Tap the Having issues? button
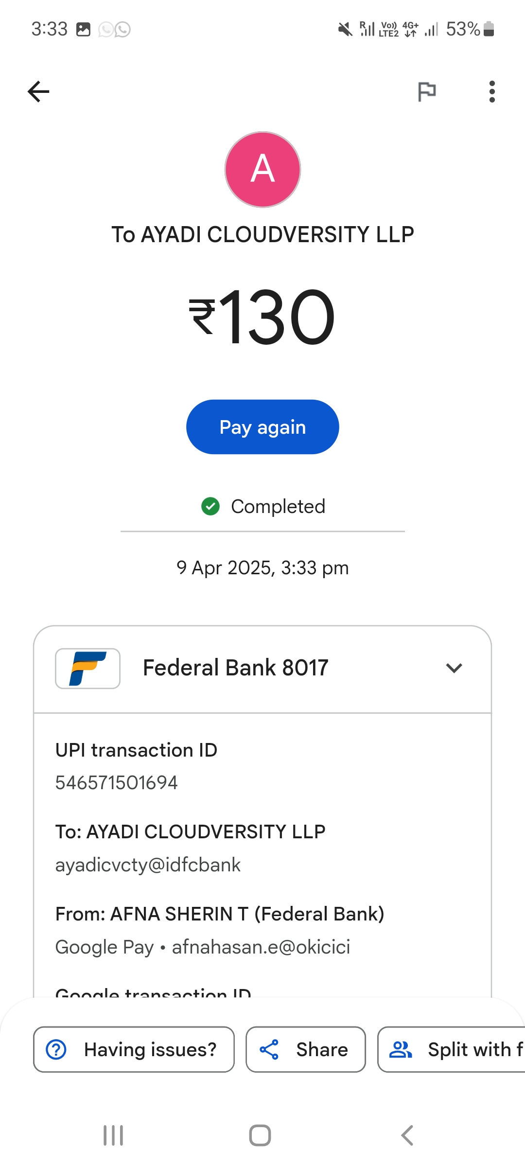The width and height of the screenshot is (525, 1167). click(x=134, y=1049)
